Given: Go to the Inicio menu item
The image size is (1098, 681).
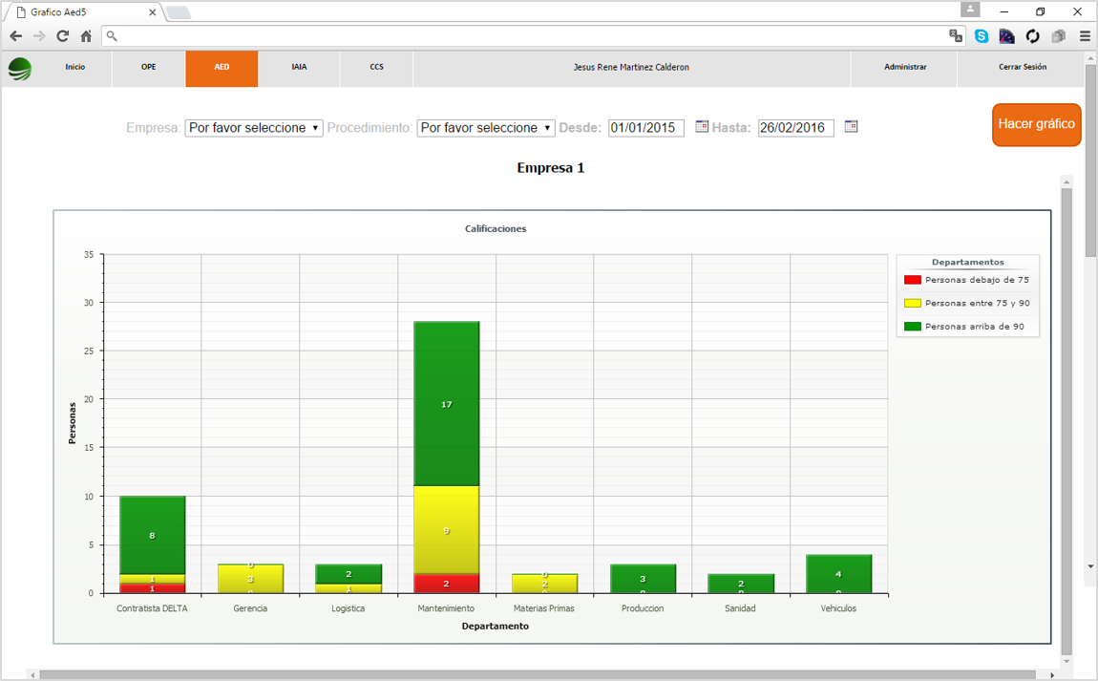Looking at the screenshot, I should (x=74, y=67).
